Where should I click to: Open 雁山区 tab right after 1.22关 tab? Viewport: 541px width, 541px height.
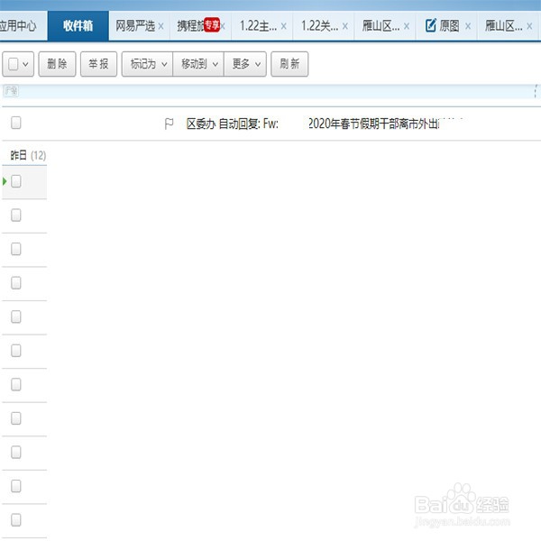(x=381, y=26)
